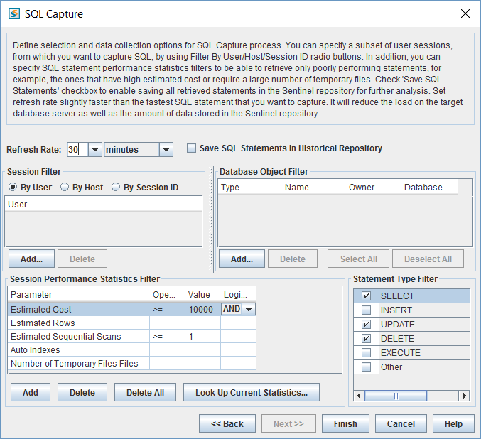Screen dimensions: 481x439
Task: Choose the By Session ID option
Action: pyautogui.click(x=117, y=188)
